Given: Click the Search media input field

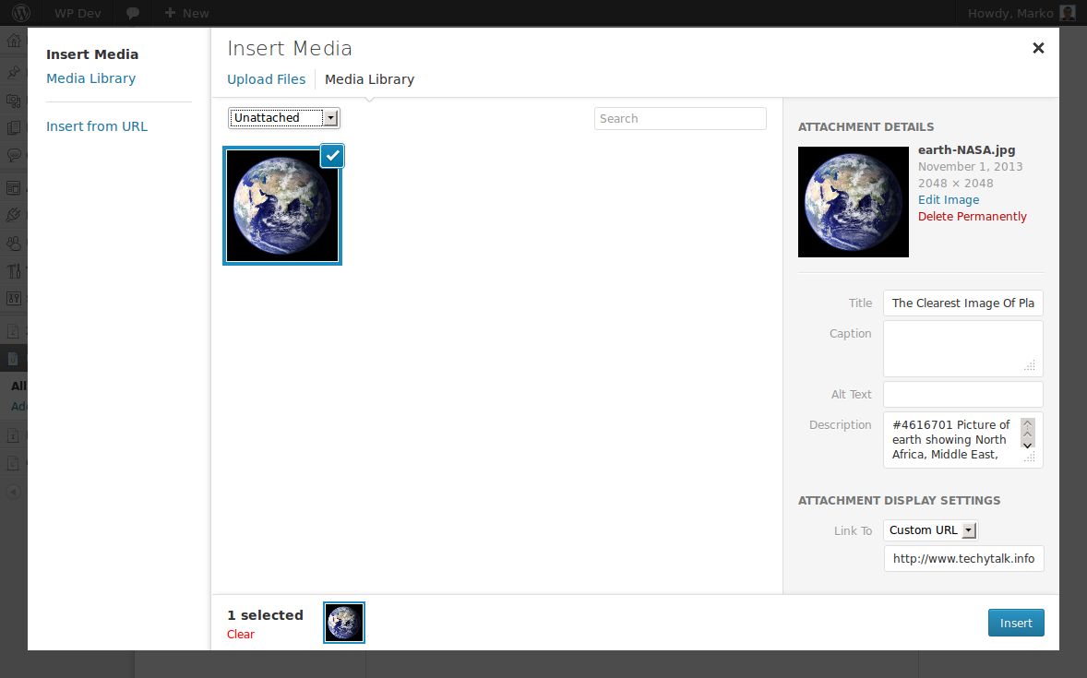Looking at the screenshot, I should 680,119.
